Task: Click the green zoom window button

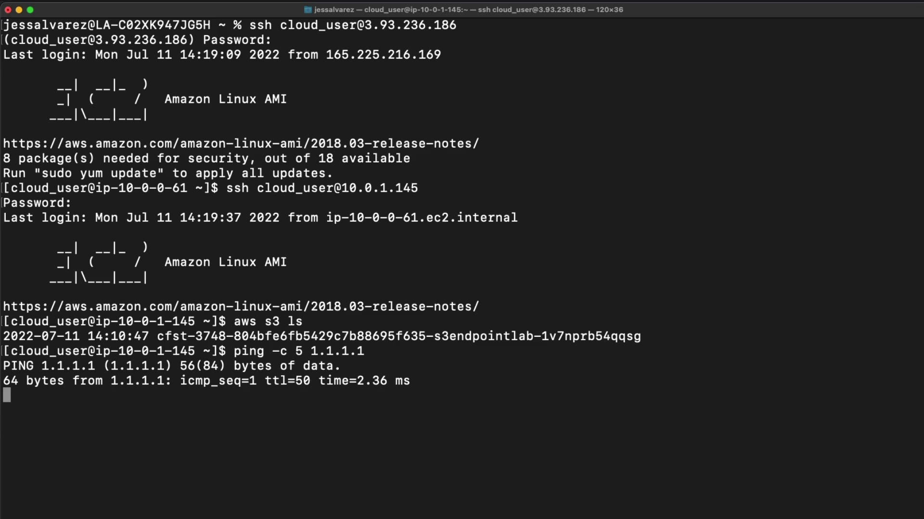Action: 30,10
